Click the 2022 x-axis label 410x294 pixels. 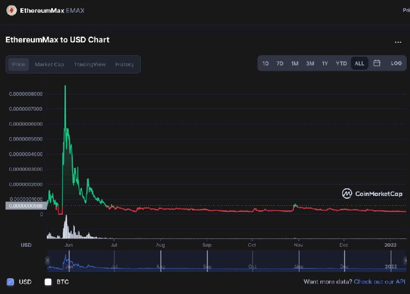tap(390, 245)
